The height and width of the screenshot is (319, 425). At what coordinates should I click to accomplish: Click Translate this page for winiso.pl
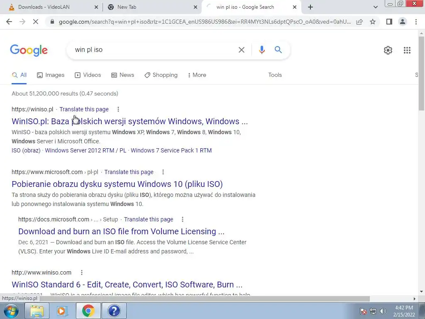(x=84, y=109)
